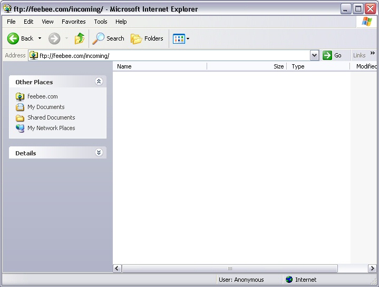Viewport: 379px width, 287px height.
Task: Click the FTP icon in address bar
Action: tap(34, 55)
